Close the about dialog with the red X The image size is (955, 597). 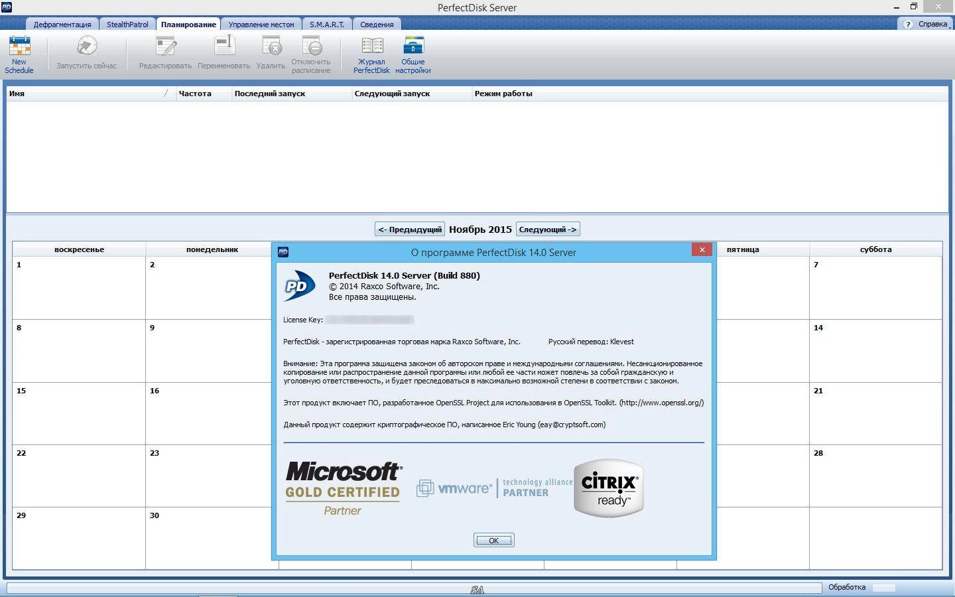702,249
